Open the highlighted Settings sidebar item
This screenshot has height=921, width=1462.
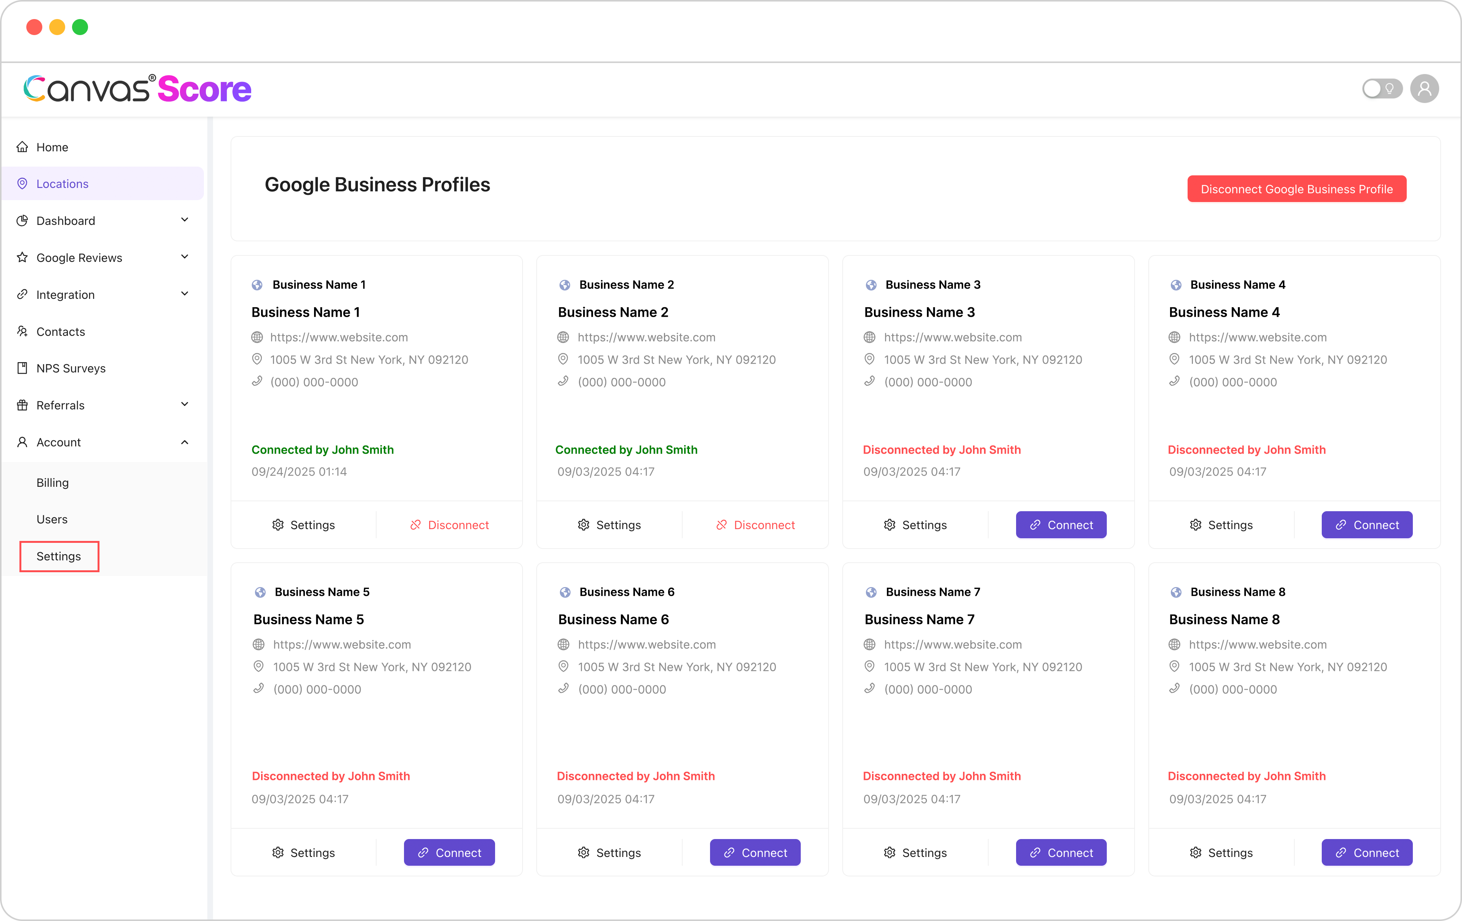(59, 556)
